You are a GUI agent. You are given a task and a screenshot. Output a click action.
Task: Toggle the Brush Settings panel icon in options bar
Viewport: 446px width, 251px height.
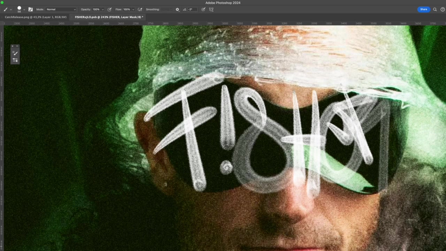[x=30, y=9]
